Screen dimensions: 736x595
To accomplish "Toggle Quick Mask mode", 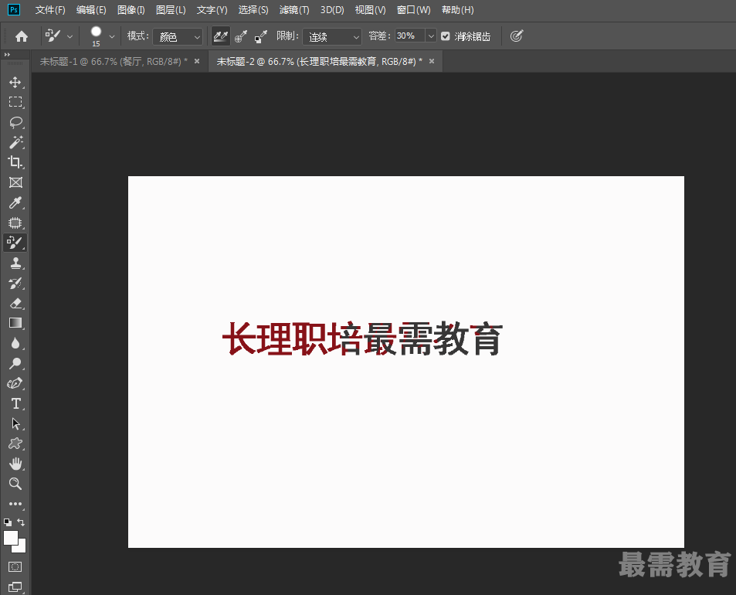I will tap(15, 567).
